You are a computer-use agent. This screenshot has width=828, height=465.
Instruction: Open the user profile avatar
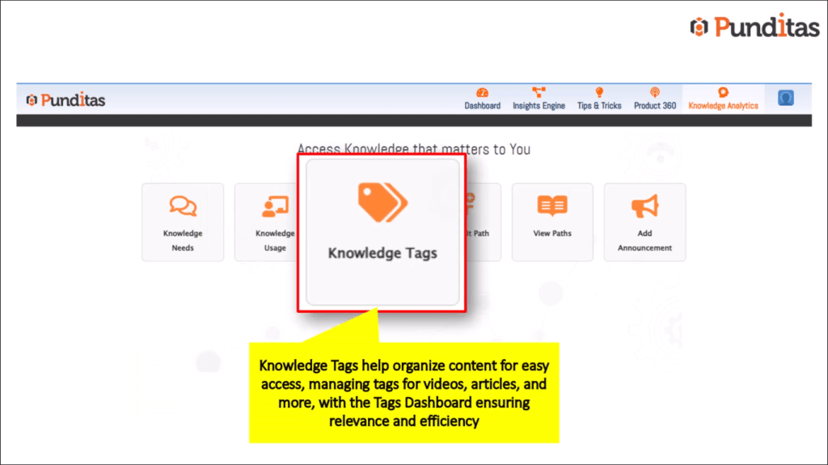(785, 98)
